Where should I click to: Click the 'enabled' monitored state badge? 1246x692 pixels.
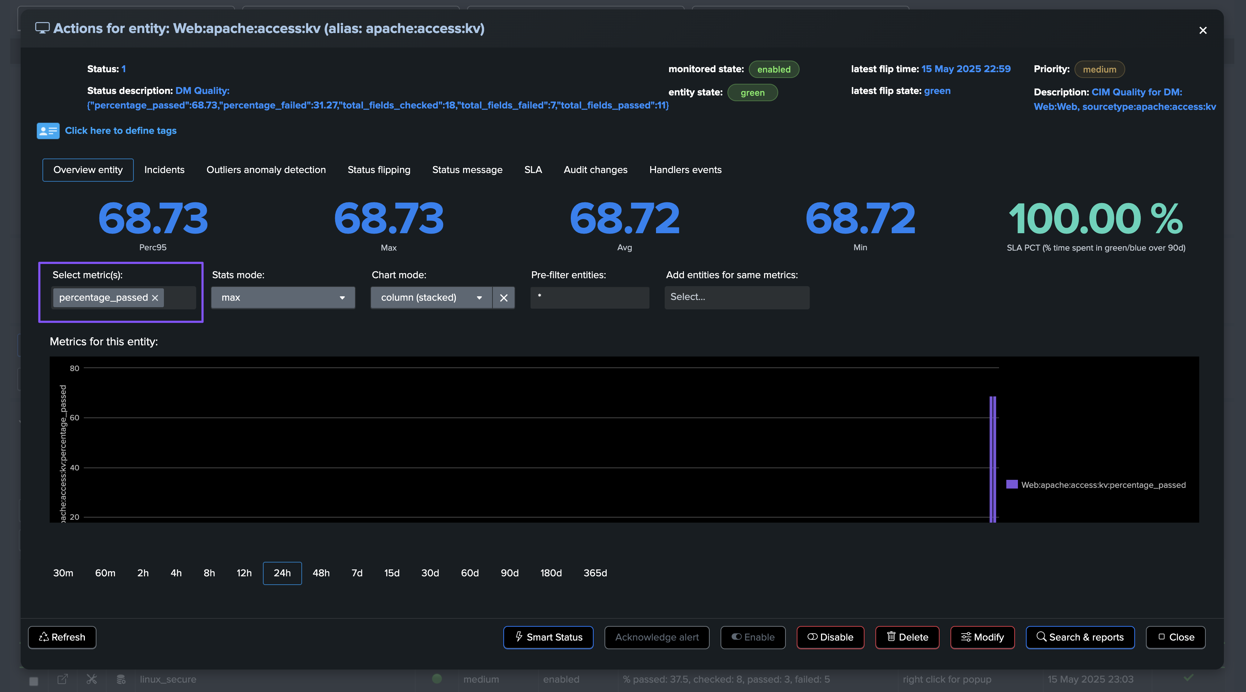pyautogui.click(x=773, y=69)
